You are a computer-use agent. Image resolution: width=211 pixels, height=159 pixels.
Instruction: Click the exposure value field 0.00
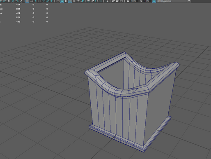(134, 1)
